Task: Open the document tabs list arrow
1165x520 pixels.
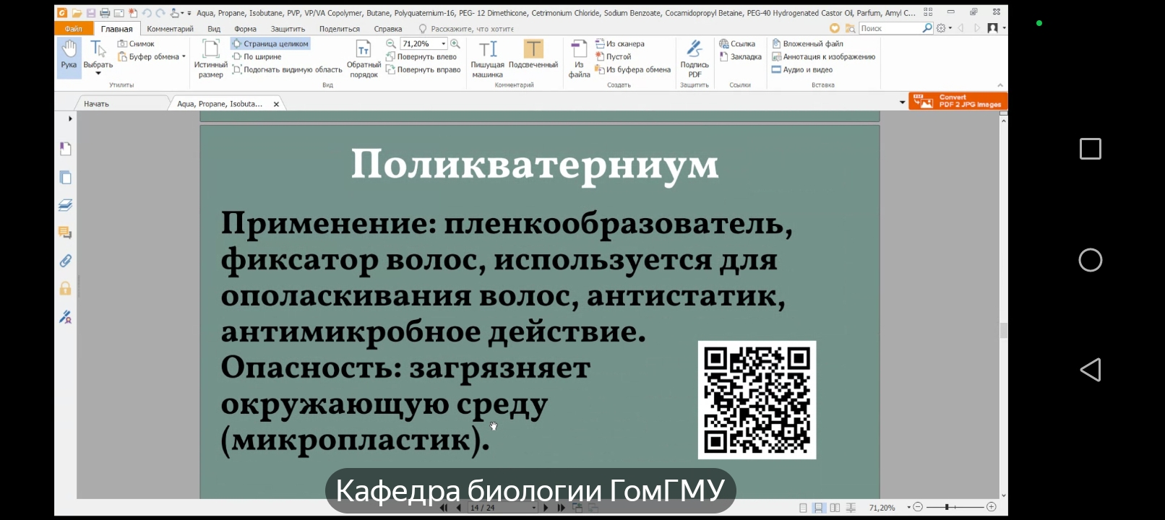Action: (902, 103)
